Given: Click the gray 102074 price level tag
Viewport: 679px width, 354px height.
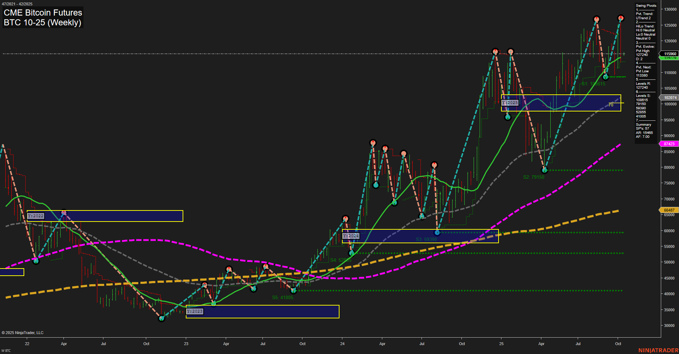Looking at the screenshot, I should [670, 97].
